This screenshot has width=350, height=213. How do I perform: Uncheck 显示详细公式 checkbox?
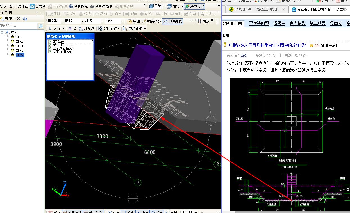(50, 52)
